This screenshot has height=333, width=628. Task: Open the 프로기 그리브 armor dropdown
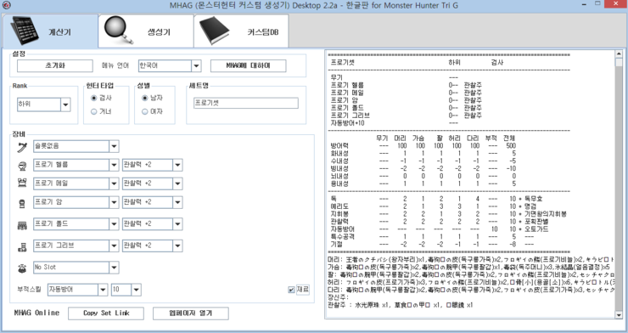pos(115,246)
